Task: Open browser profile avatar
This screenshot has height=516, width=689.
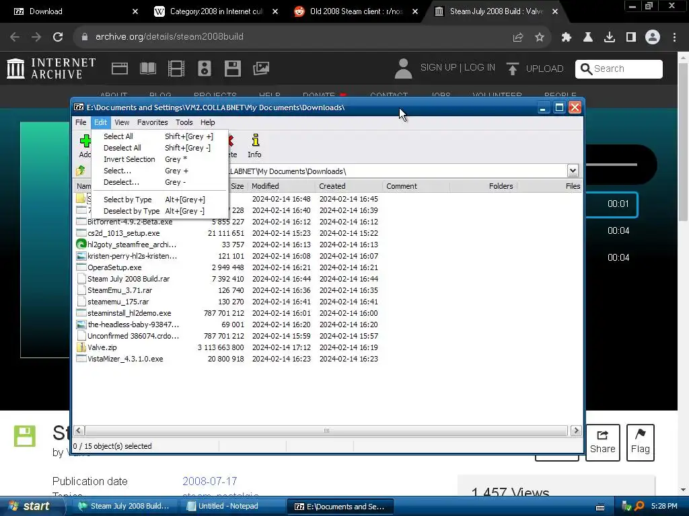Action: (653, 37)
